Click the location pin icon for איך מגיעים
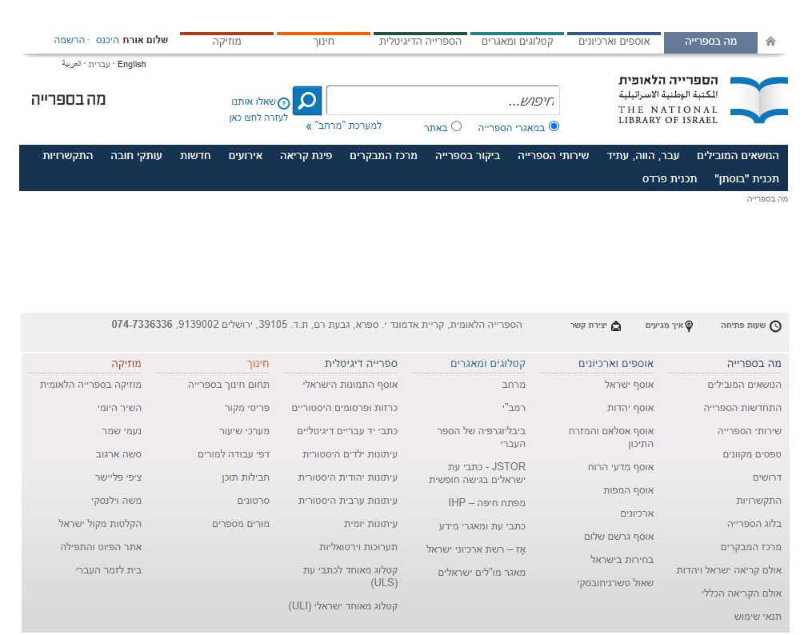This screenshot has height=635, width=812. click(689, 326)
